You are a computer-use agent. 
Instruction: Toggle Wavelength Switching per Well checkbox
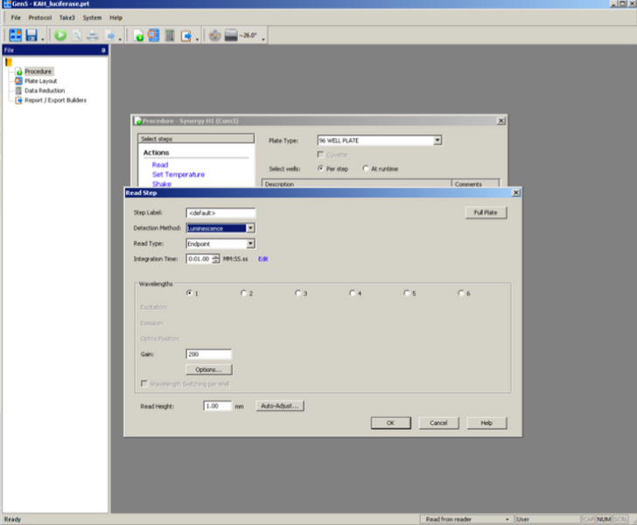[144, 384]
